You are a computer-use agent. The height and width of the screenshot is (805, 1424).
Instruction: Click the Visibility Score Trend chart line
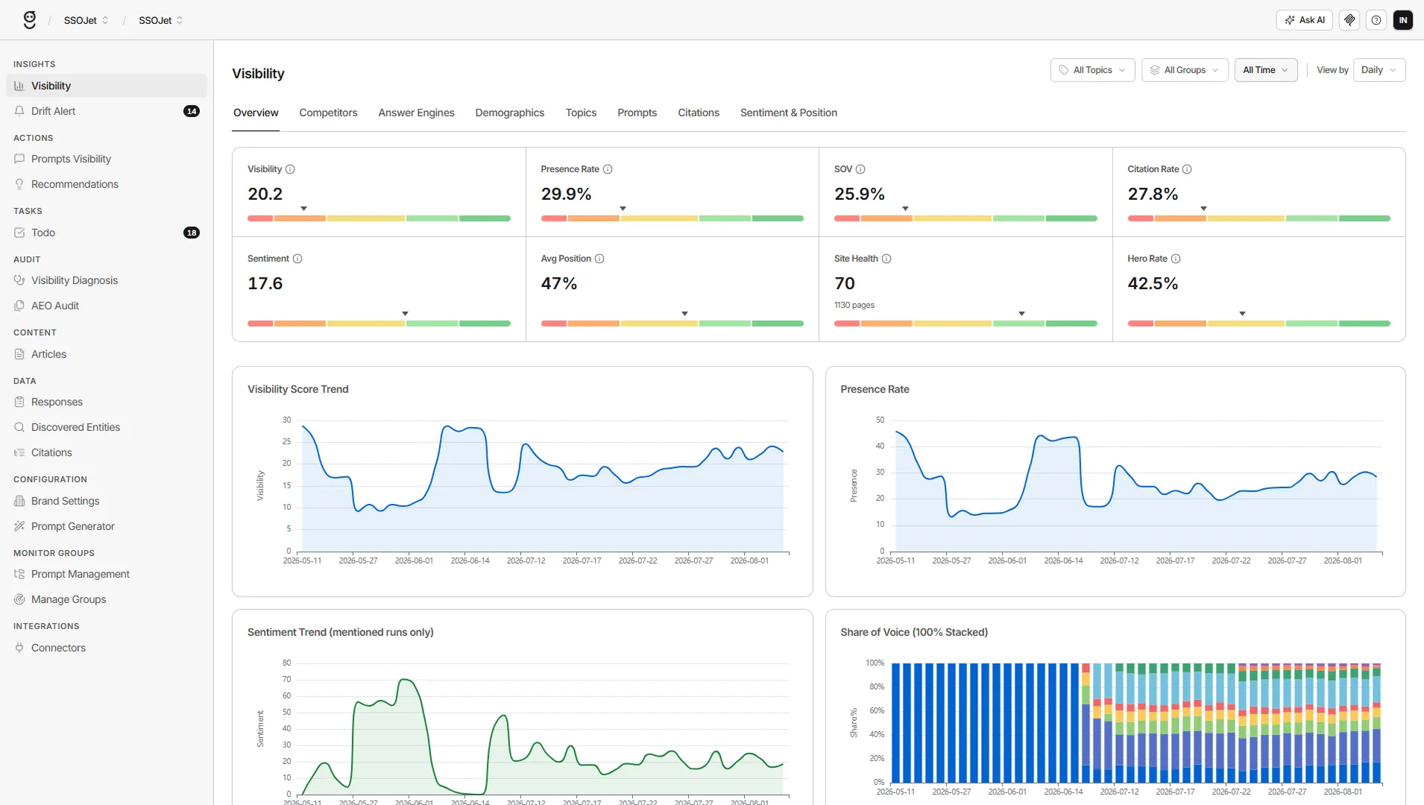point(543,468)
